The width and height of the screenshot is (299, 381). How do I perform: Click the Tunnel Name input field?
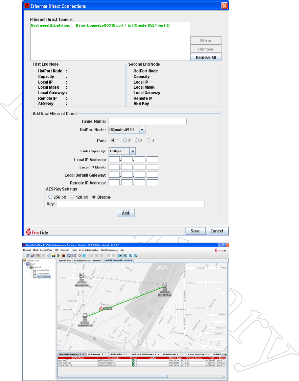(147, 121)
